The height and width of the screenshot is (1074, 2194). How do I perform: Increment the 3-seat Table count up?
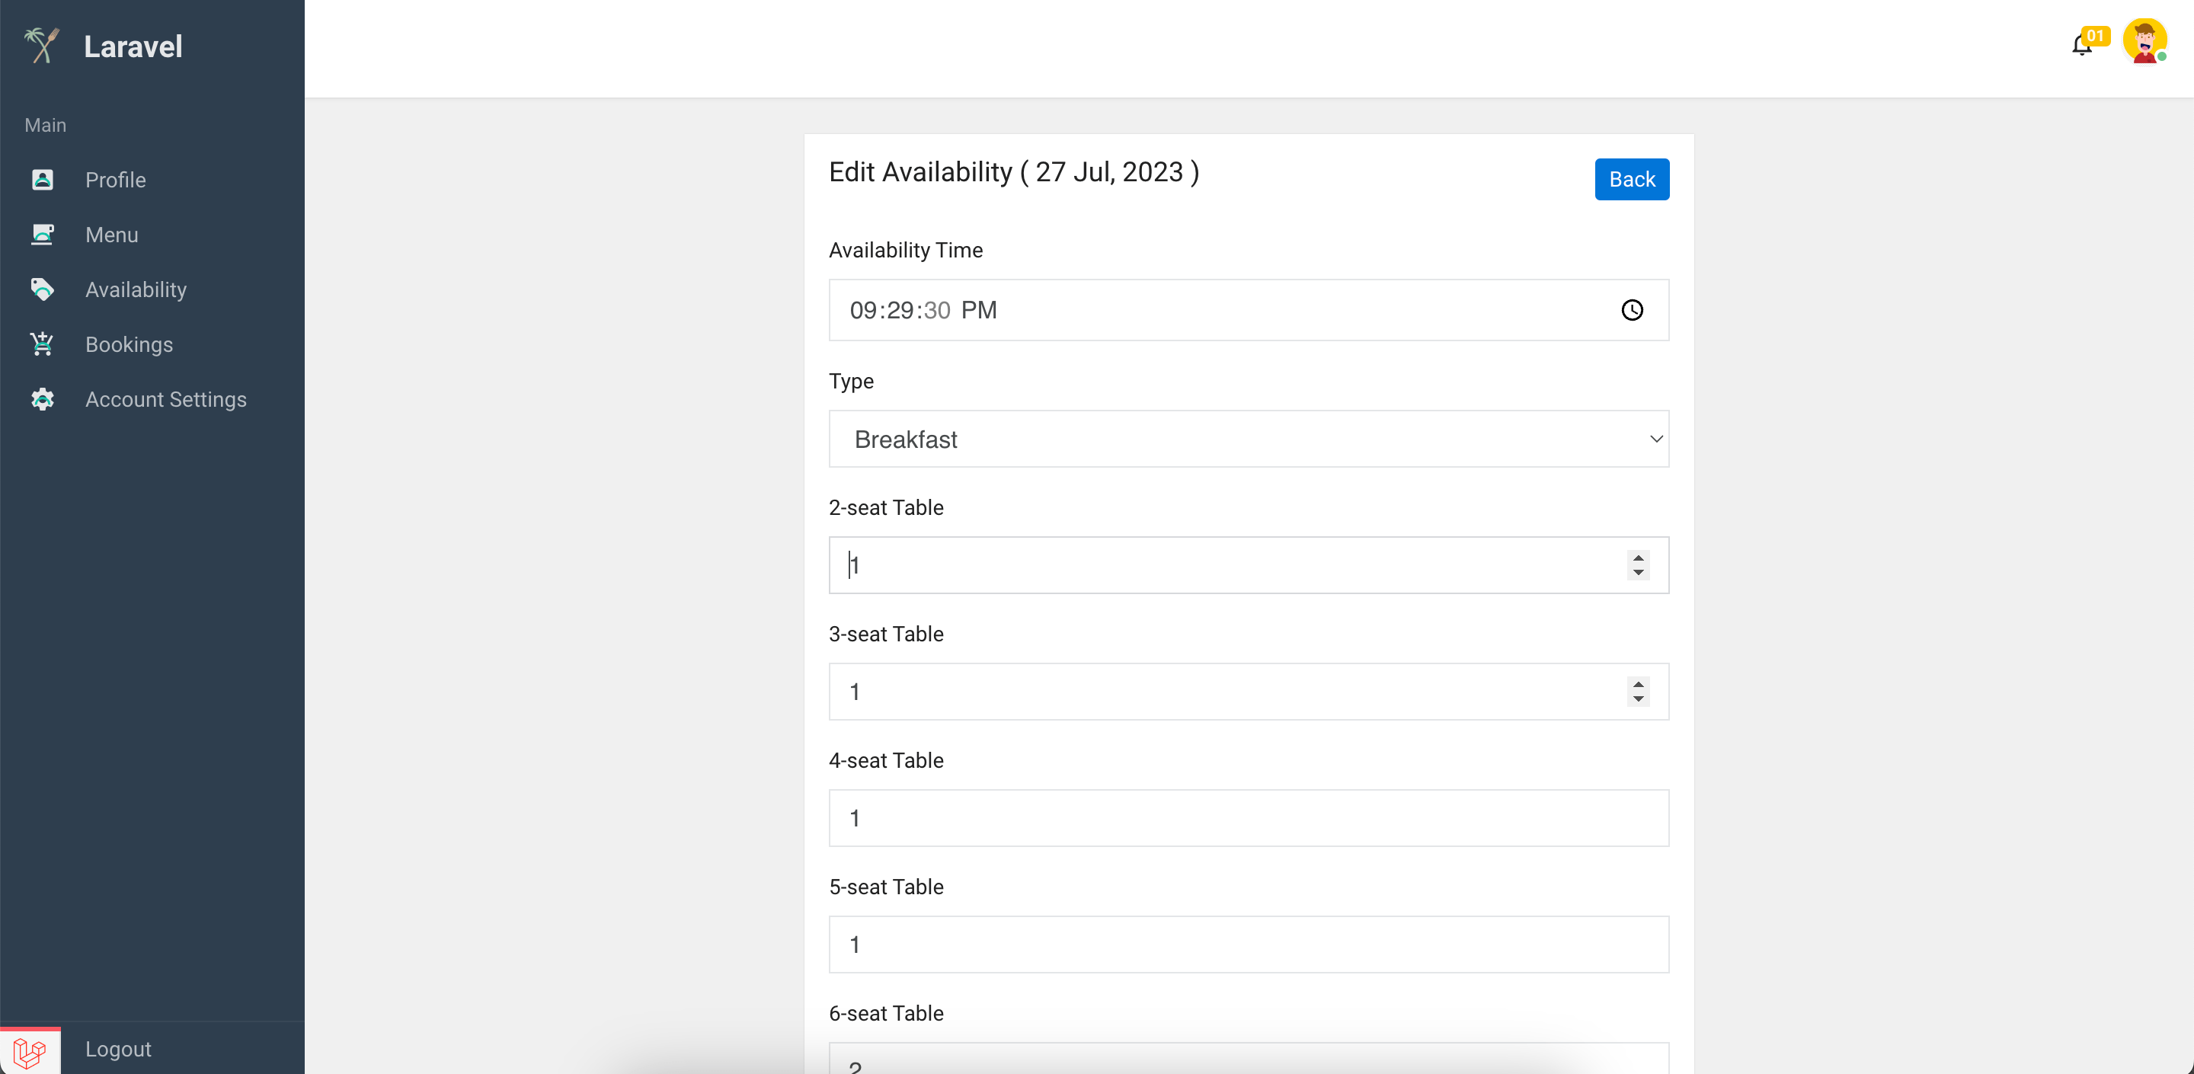tap(1640, 684)
